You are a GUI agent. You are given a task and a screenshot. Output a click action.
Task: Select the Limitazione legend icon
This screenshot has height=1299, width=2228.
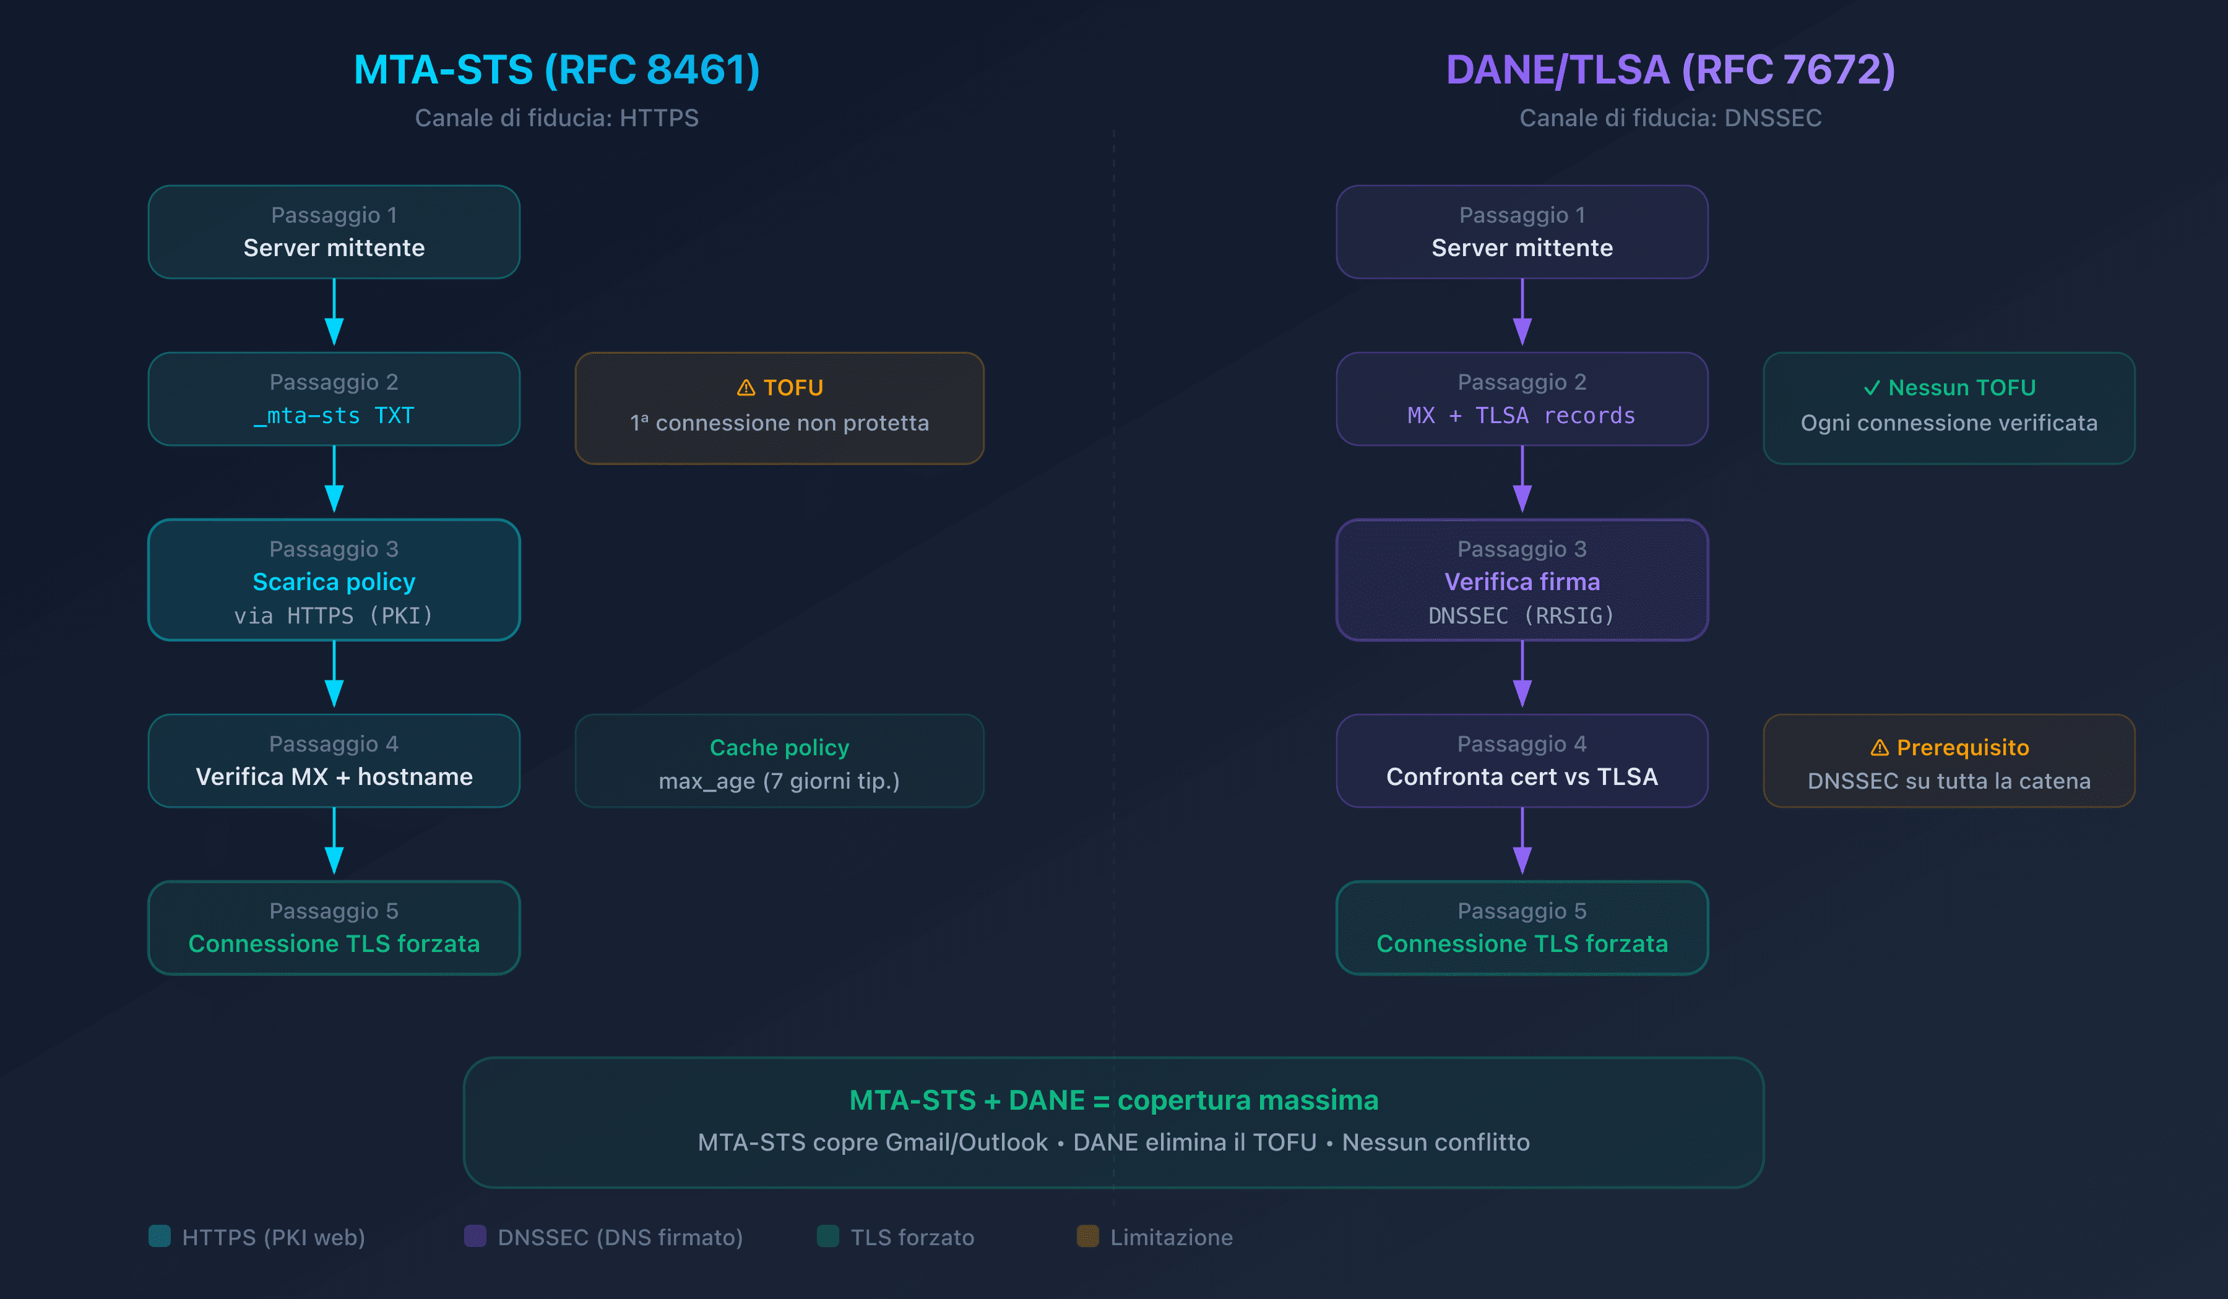1087,1238
